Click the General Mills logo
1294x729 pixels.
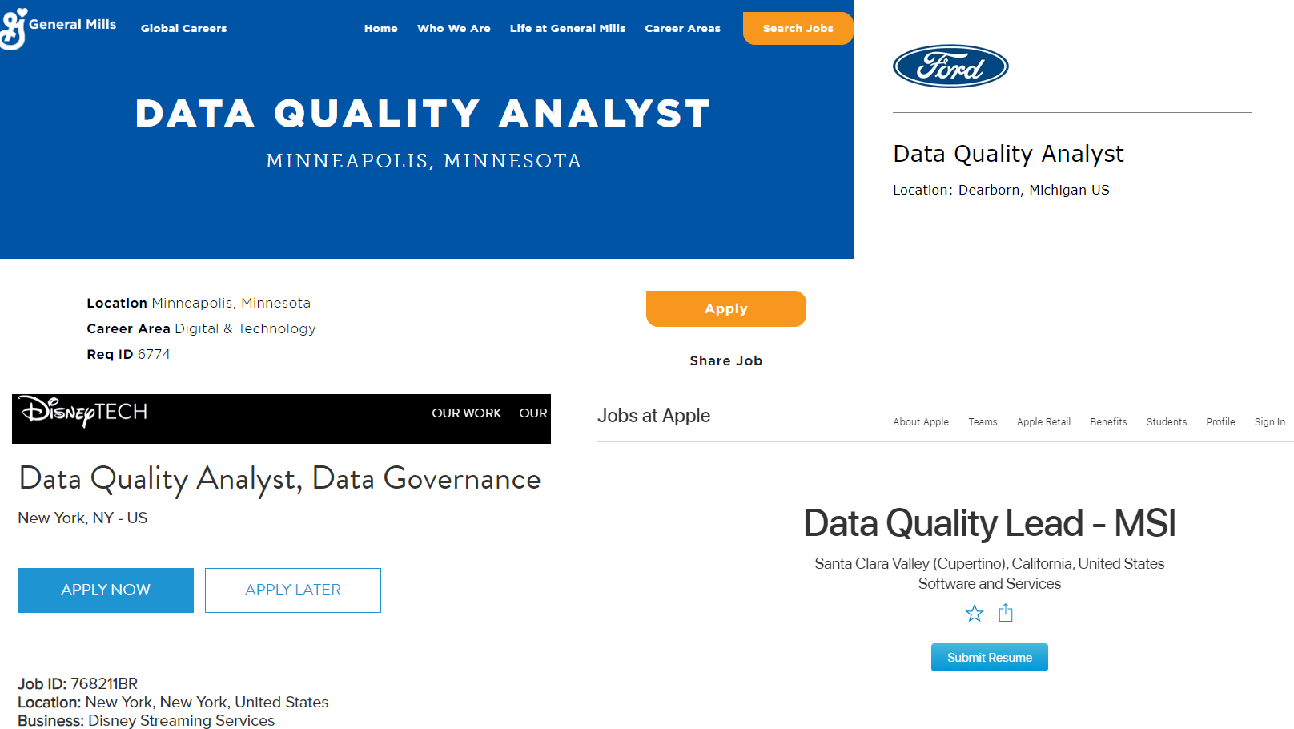58,23
